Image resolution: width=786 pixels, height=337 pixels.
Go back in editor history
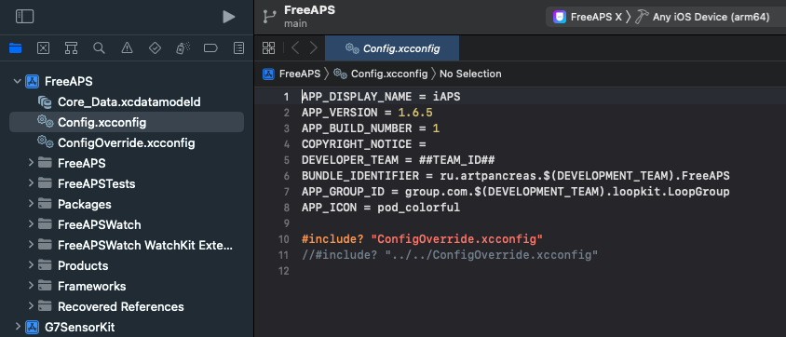(295, 48)
